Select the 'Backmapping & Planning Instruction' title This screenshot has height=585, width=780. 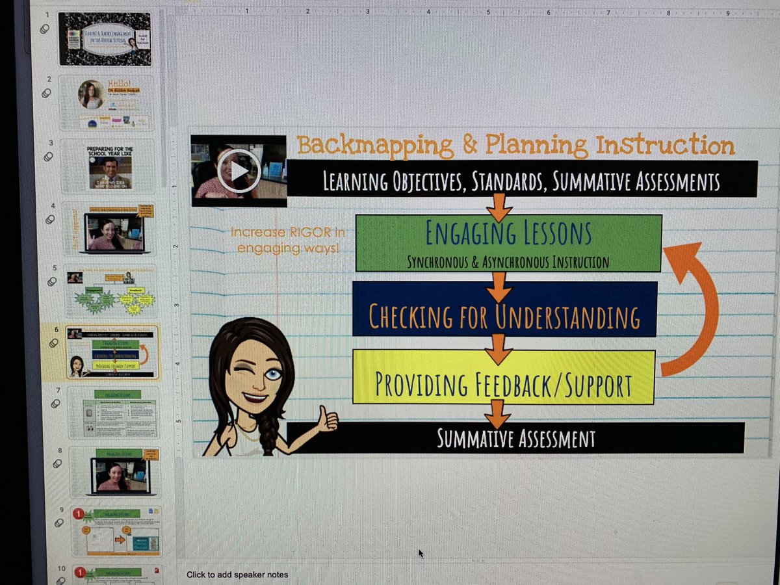coord(515,146)
